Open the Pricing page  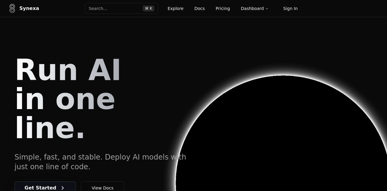(223, 8)
